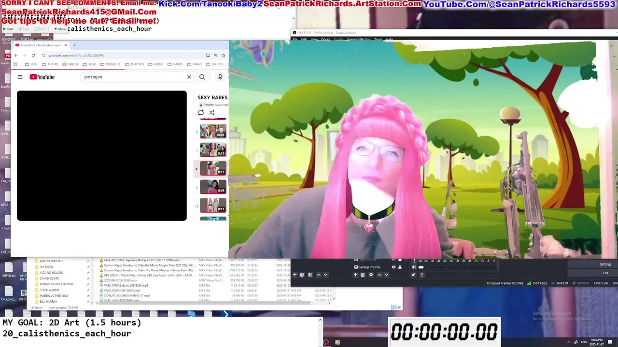Open the OBS Edit menu

point(304,39)
